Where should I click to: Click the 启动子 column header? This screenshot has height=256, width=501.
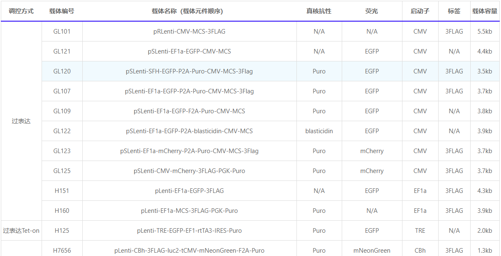click(420, 11)
